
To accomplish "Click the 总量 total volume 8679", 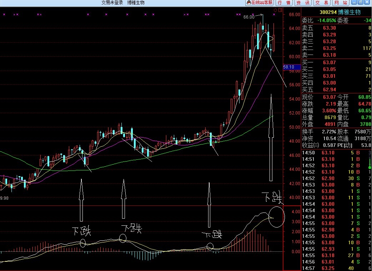I will tap(330, 118).
